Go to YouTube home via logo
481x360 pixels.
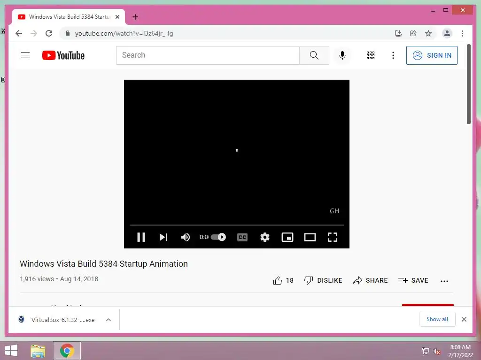tap(63, 55)
